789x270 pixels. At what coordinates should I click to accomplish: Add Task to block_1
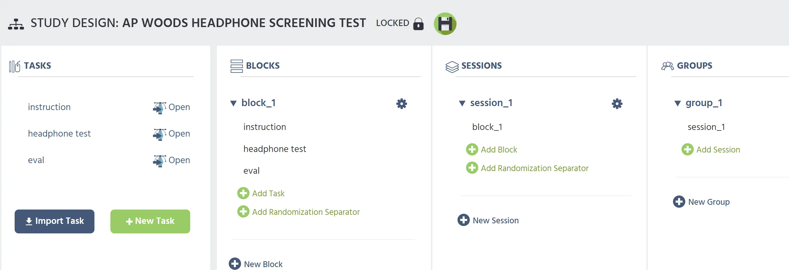pyautogui.click(x=261, y=193)
